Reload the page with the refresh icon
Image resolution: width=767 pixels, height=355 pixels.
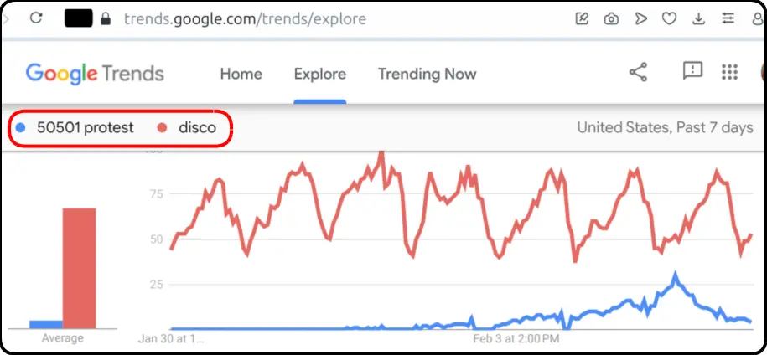(36, 18)
